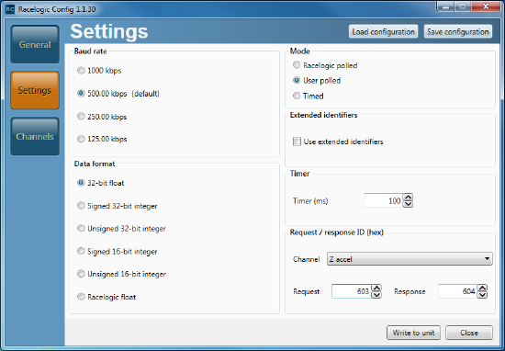Click the Close button at bottom

coord(469,333)
